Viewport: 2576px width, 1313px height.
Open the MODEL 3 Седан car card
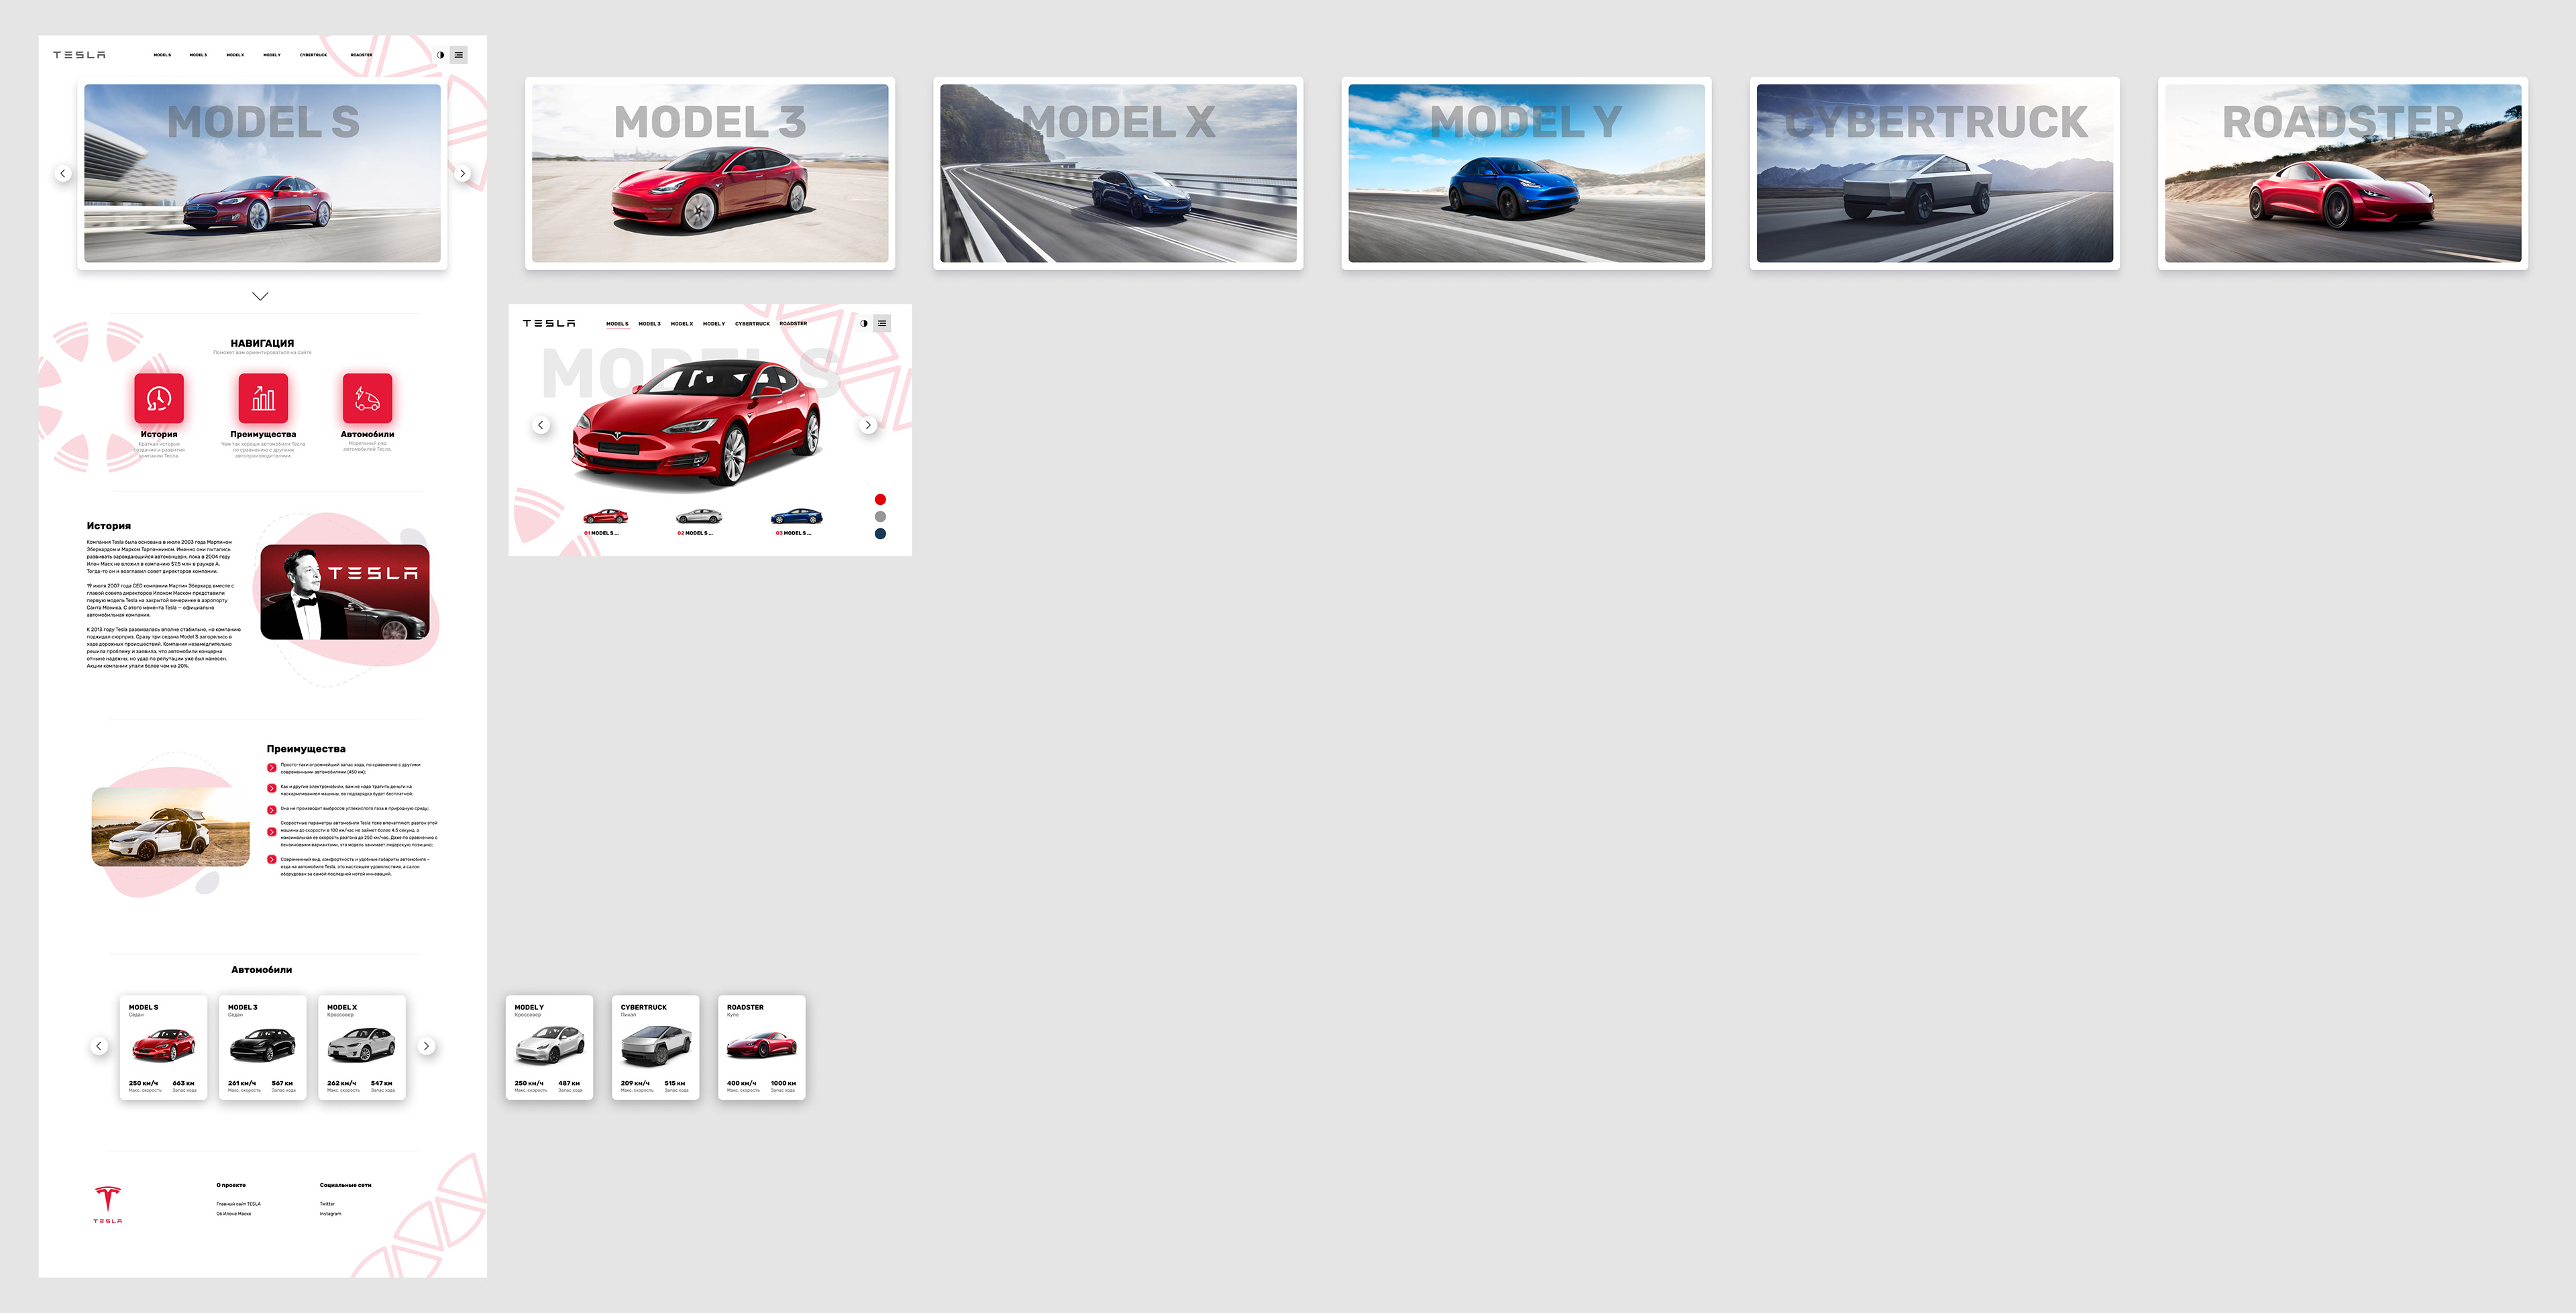(x=262, y=1047)
